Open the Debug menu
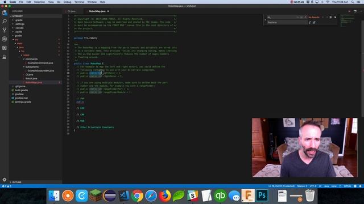364x204 pixels. 67,2
